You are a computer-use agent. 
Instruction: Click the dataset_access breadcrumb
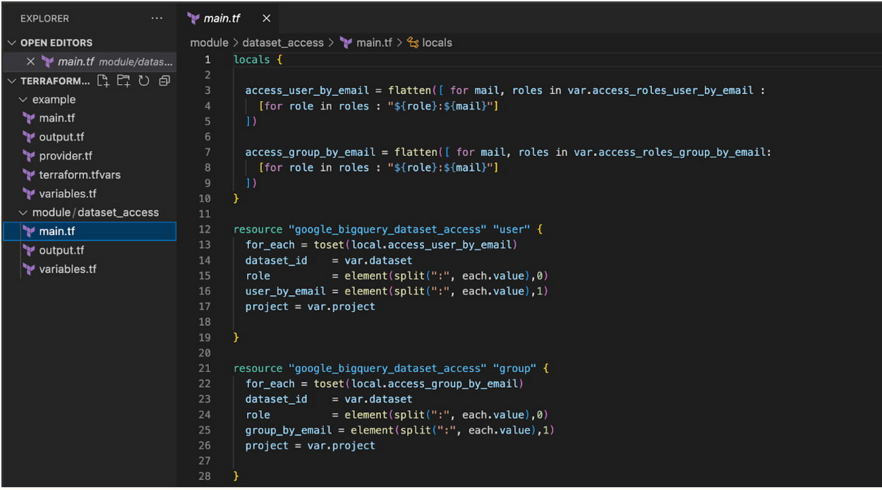pos(283,42)
